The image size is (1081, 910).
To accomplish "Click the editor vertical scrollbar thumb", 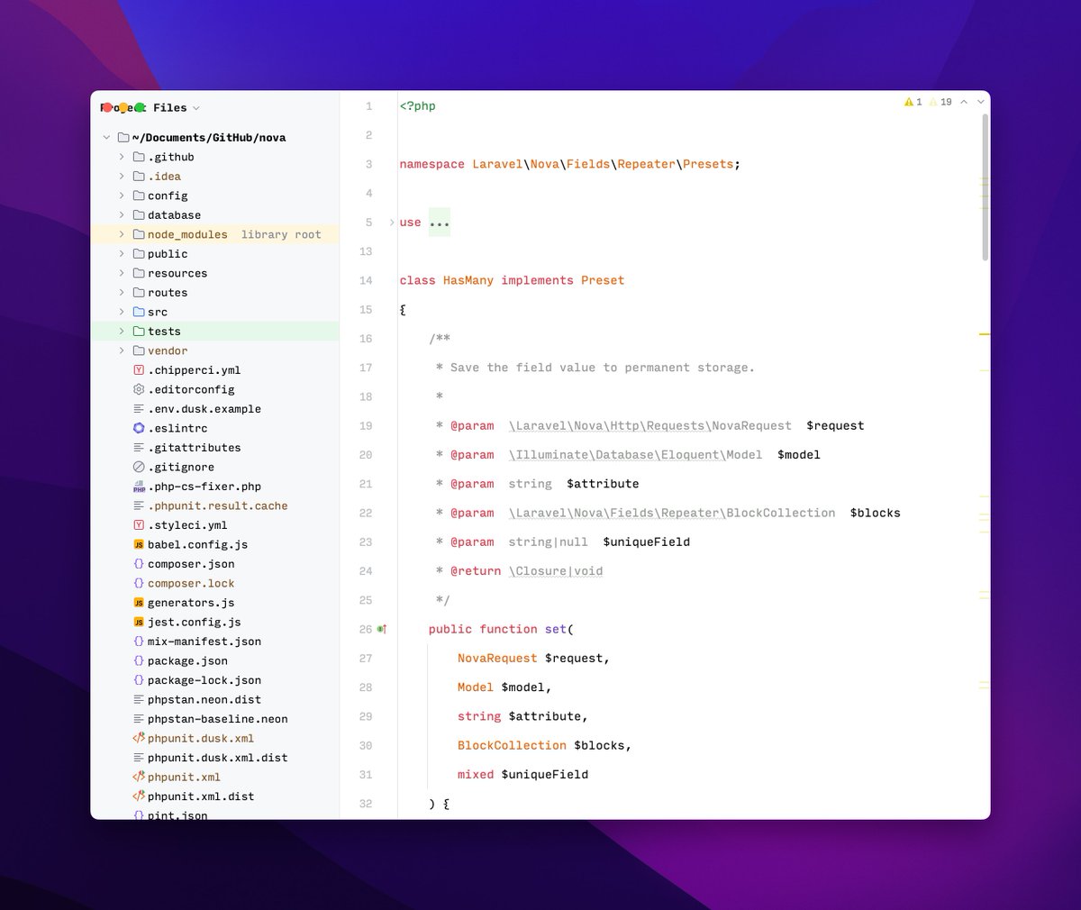I will click(x=985, y=187).
